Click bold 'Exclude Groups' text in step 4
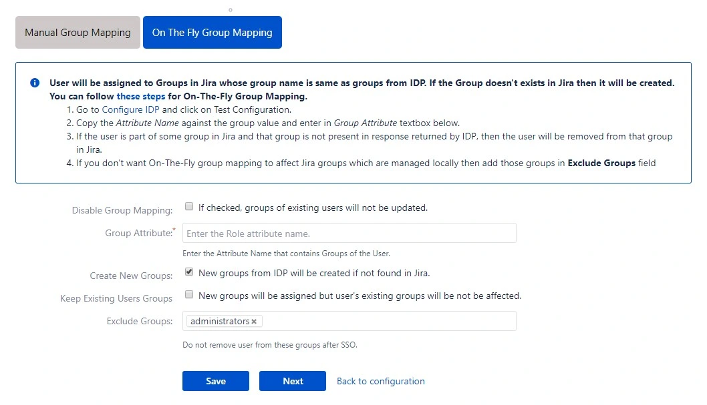This screenshot has height=405, width=707. click(601, 163)
